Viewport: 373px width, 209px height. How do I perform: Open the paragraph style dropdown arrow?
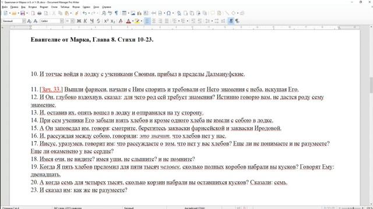pyautogui.click(x=24, y=21)
